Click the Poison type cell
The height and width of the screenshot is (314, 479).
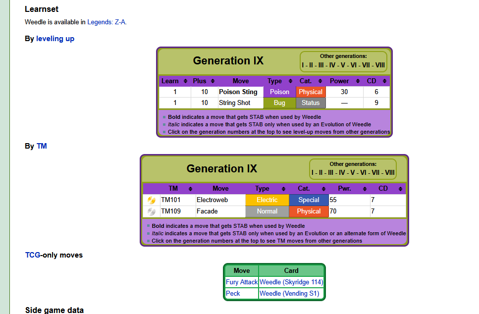(x=279, y=92)
